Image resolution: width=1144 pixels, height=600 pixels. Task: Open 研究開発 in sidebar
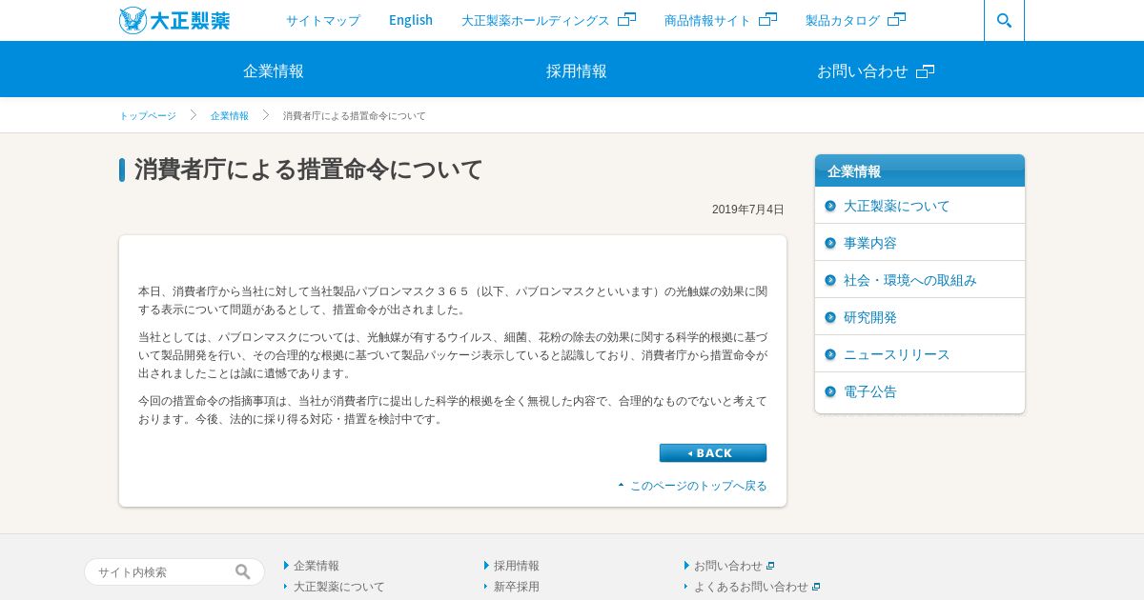[870, 317]
